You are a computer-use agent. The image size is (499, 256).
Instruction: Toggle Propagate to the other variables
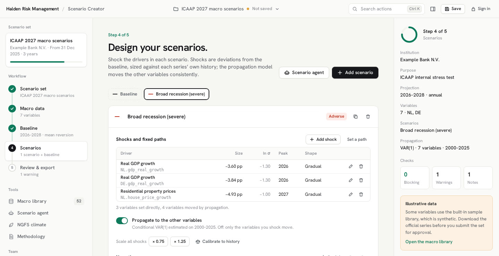tap(122, 221)
